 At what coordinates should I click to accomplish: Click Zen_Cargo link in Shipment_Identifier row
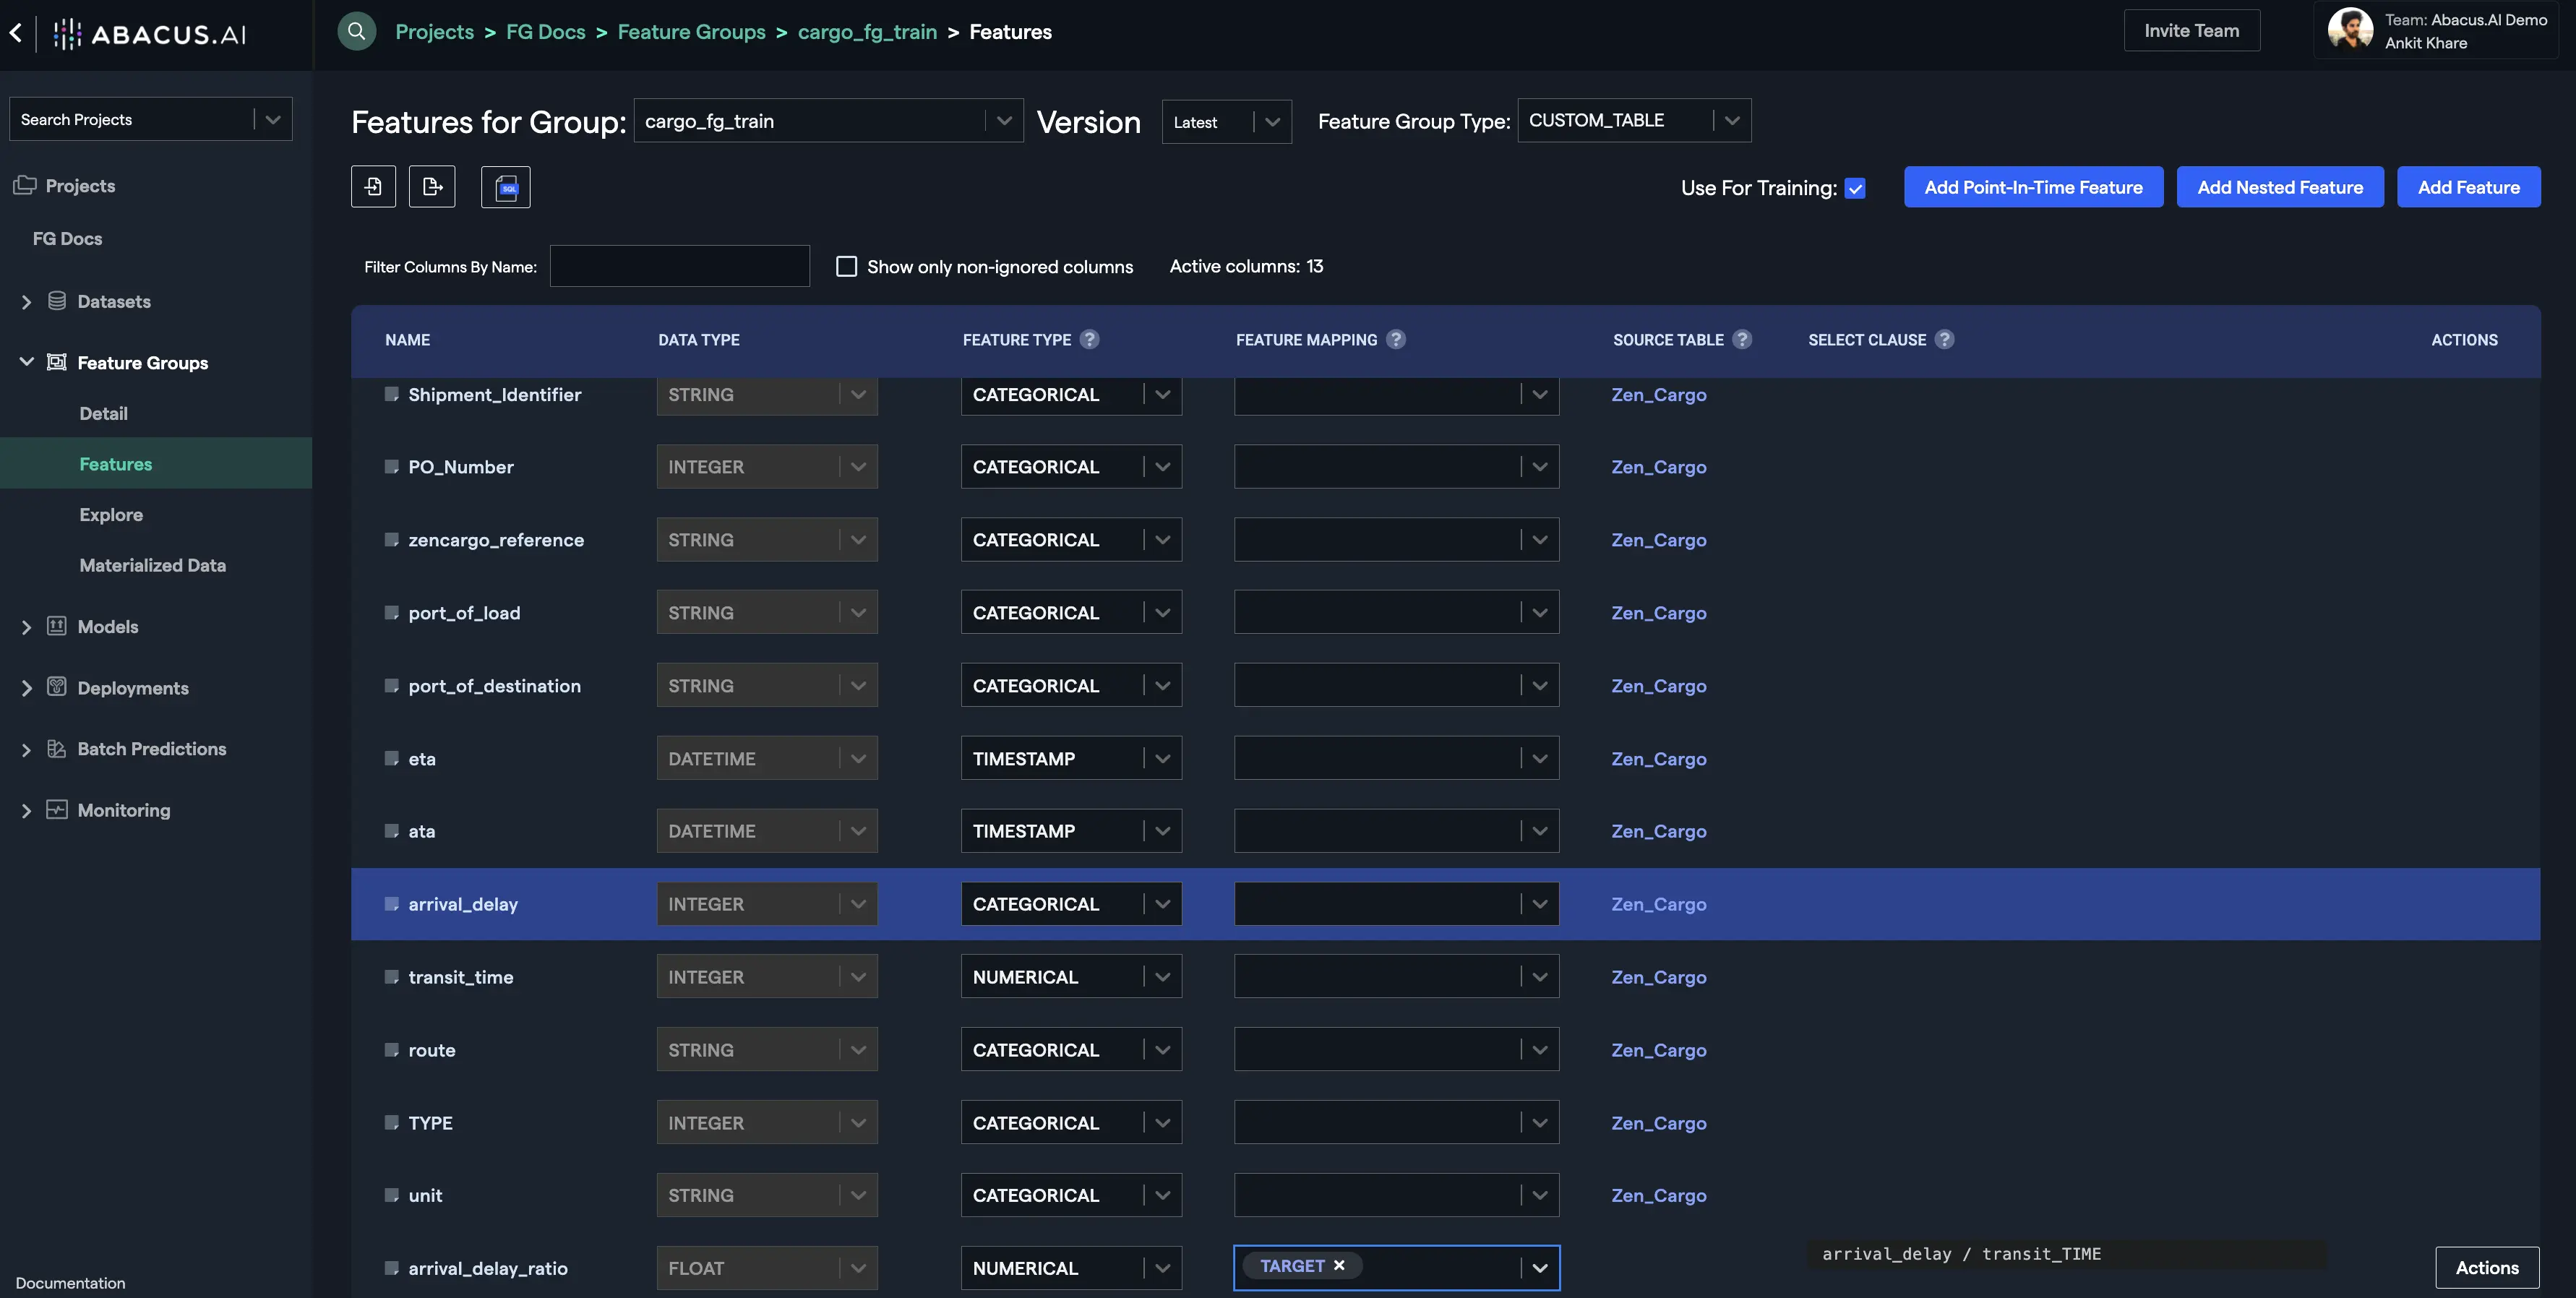(1658, 395)
